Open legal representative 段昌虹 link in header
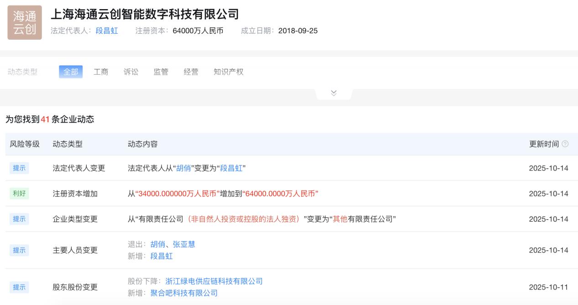Image resolution: width=578 pixels, height=305 pixels. (107, 31)
